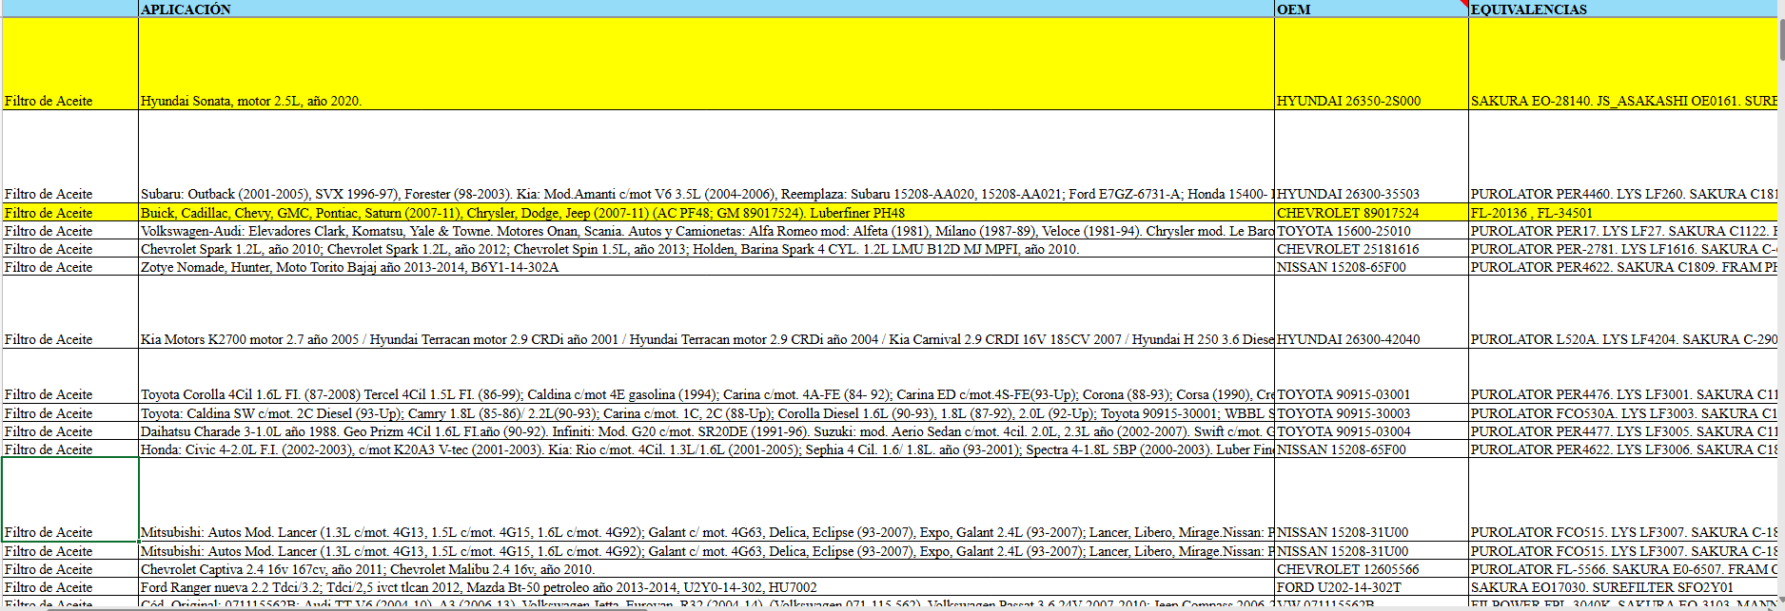This screenshot has width=1785, height=611.
Task: Select the 'CHEVROLET 89017524' OEM cell
Action: [x=1371, y=213]
